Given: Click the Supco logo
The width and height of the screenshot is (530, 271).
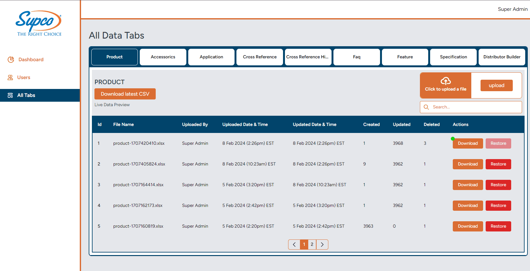Looking at the screenshot, I should pos(39,23).
